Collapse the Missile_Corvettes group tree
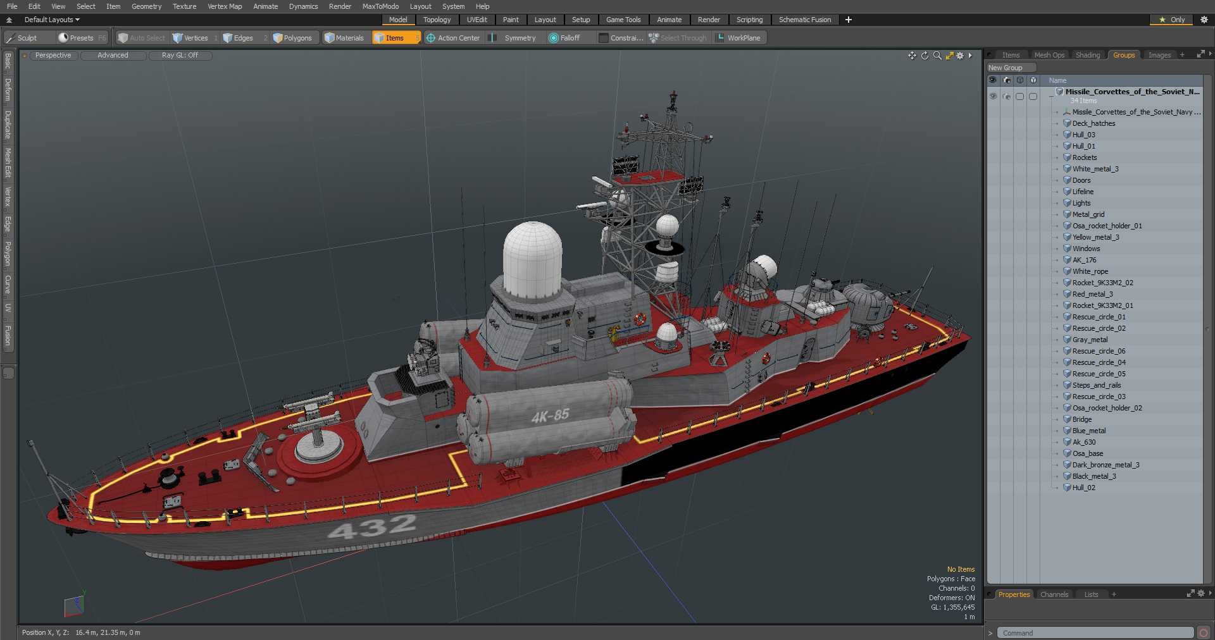1215x640 pixels. [x=1051, y=96]
